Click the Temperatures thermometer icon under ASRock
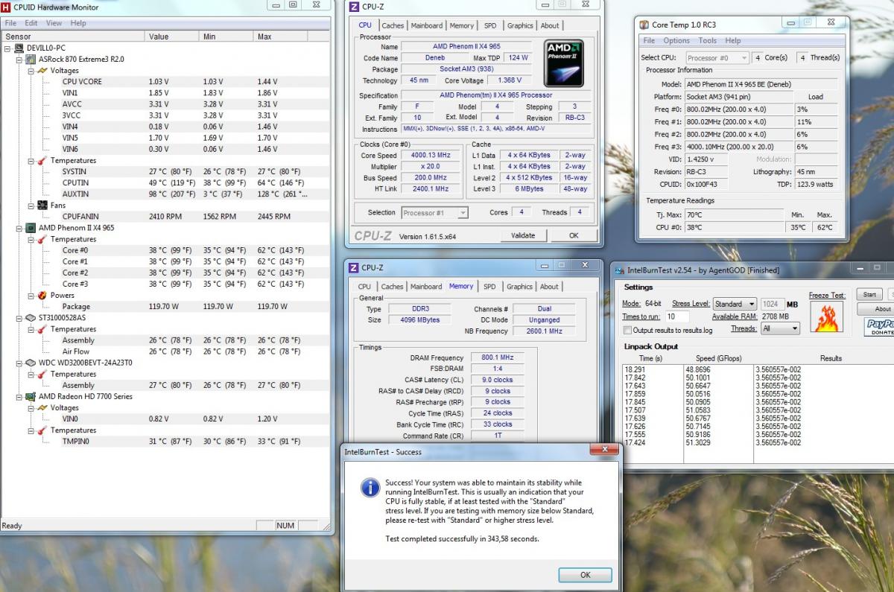894x592 pixels. coord(42,160)
